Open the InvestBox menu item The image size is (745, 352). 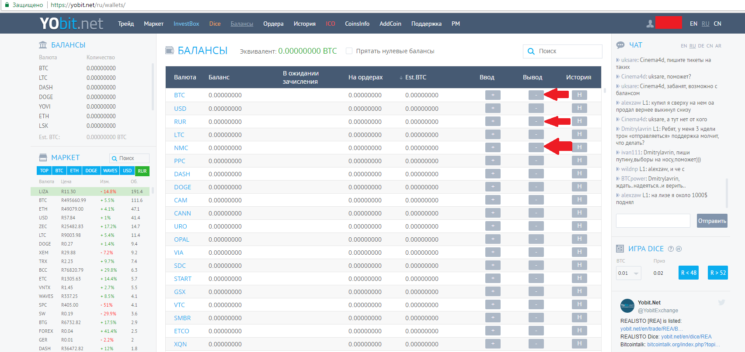click(186, 24)
